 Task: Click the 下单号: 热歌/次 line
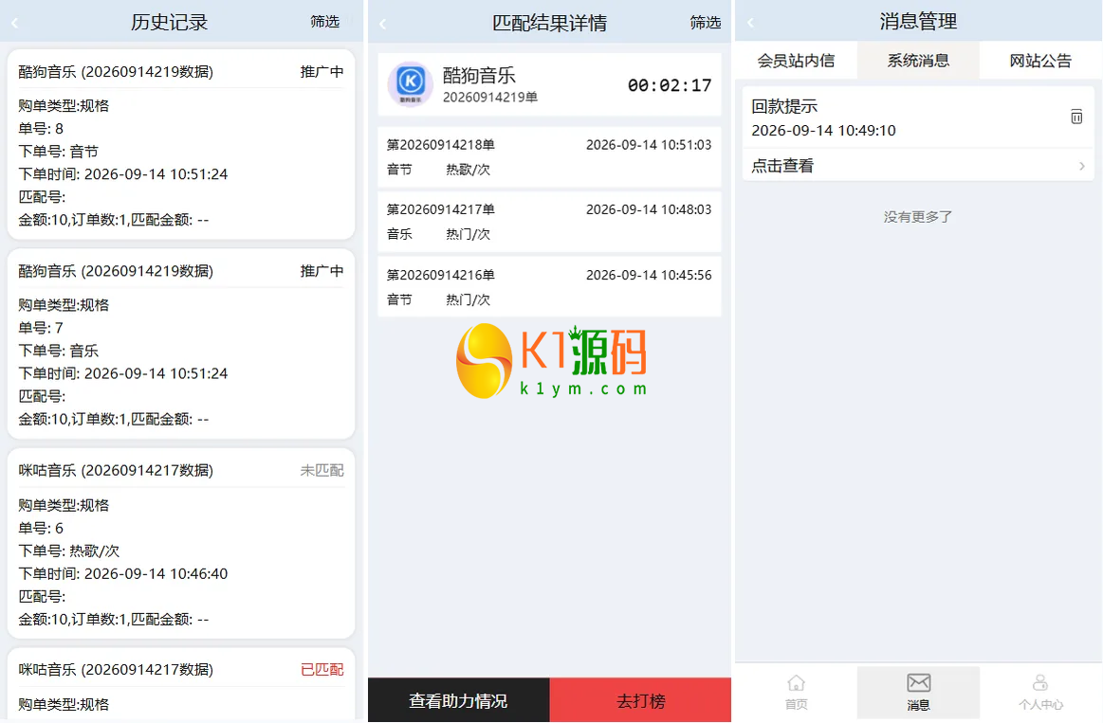(x=69, y=551)
